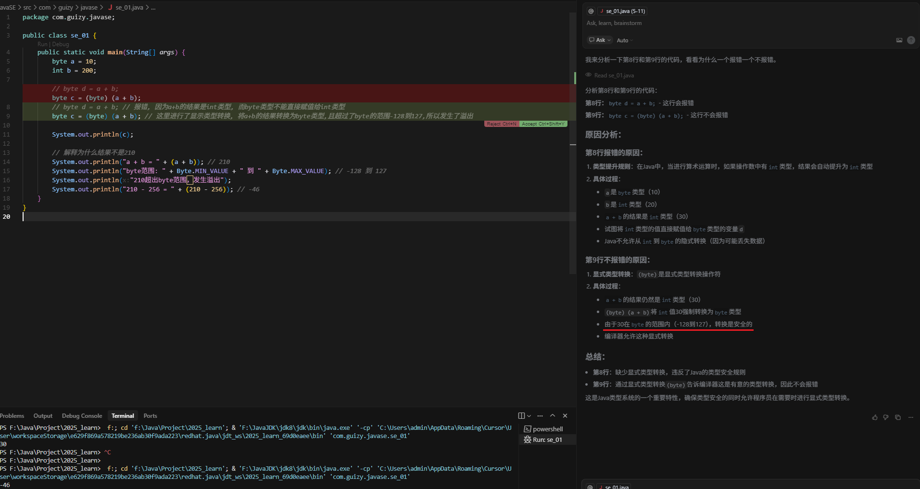
Task: Click the attach image icon in chat input
Action: point(899,40)
